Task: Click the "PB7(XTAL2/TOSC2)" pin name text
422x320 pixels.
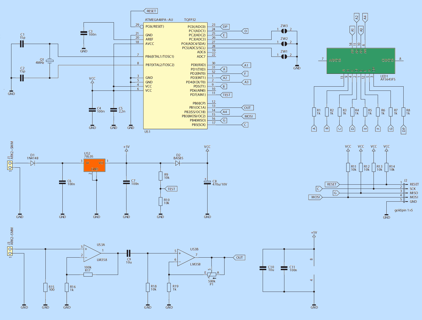Action: 160,65
